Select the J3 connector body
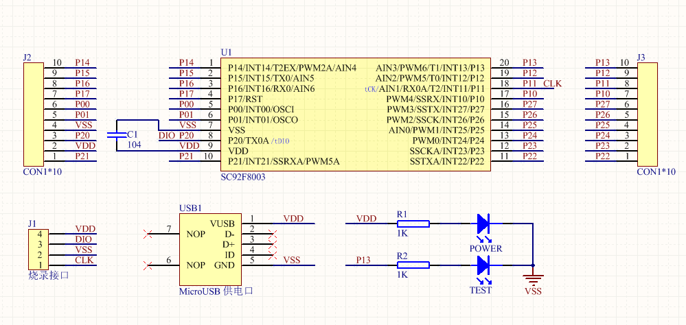This screenshot has width=686, height=325. coord(647,115)
